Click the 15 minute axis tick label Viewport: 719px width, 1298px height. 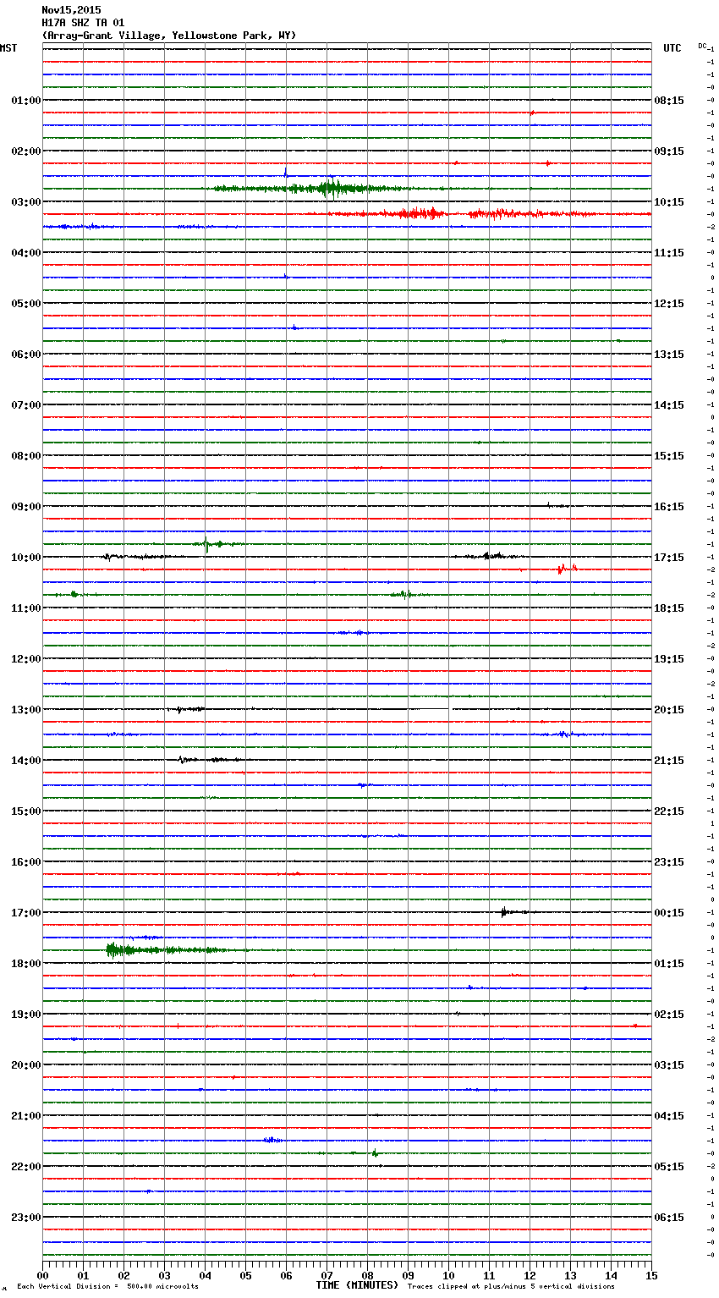651,1275
